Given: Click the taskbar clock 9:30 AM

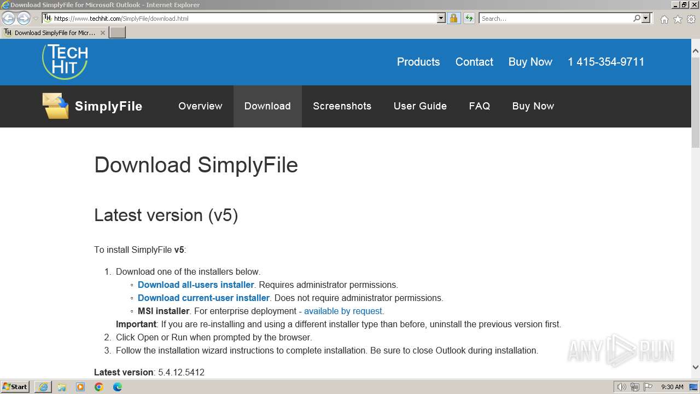Looking at the screenshot, I should pyautogui.click(x=672, y=387).
